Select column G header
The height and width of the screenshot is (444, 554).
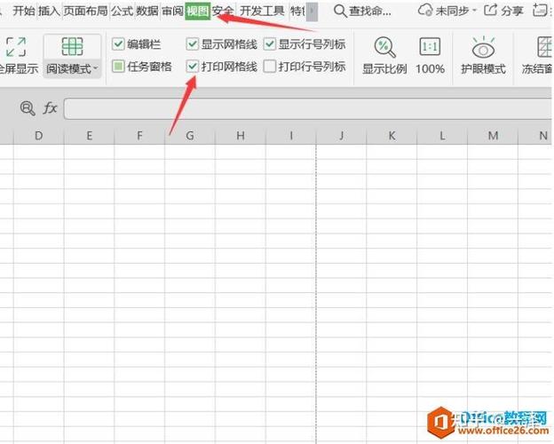pyautogui.click(x=190, y=135)
